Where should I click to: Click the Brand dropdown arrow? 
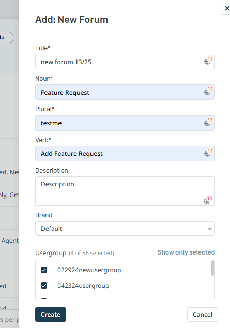209,229
